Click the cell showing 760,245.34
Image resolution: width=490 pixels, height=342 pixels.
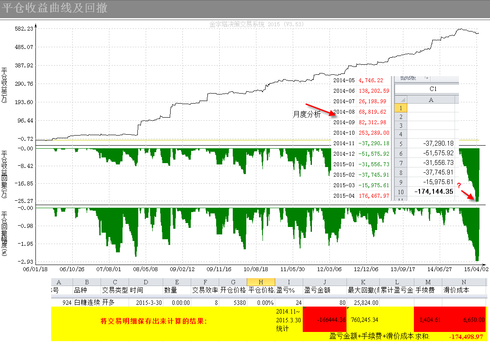point(363,320)
